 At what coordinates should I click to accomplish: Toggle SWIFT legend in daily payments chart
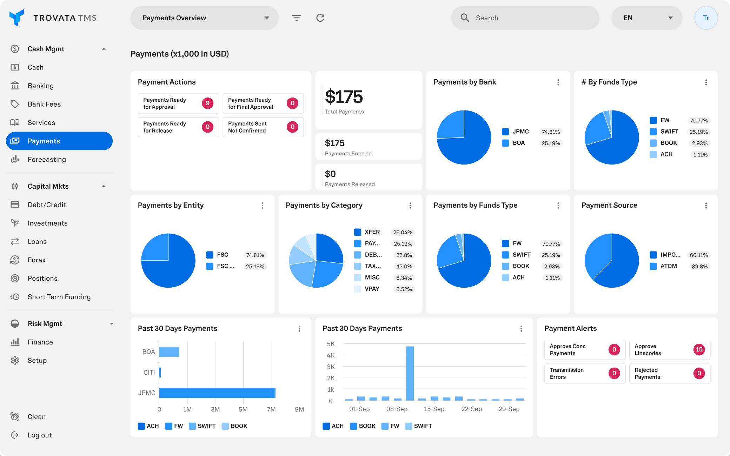(x=418, y=426)
